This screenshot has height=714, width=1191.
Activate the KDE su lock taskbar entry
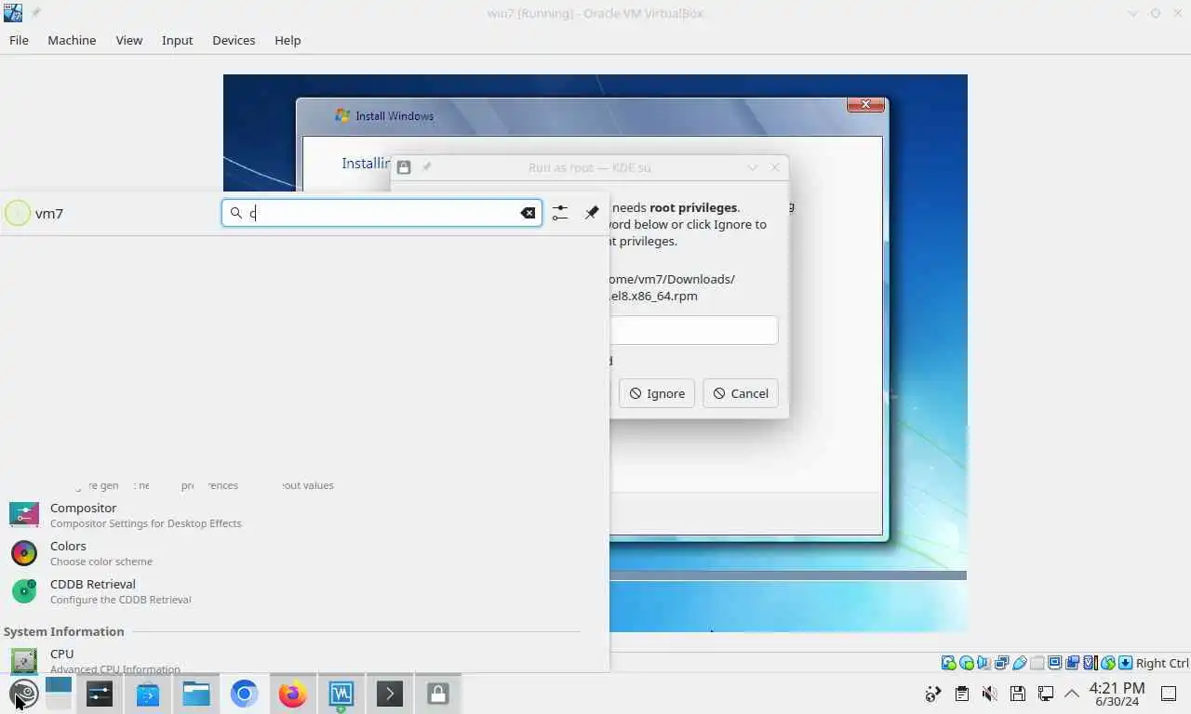[438, 694]
